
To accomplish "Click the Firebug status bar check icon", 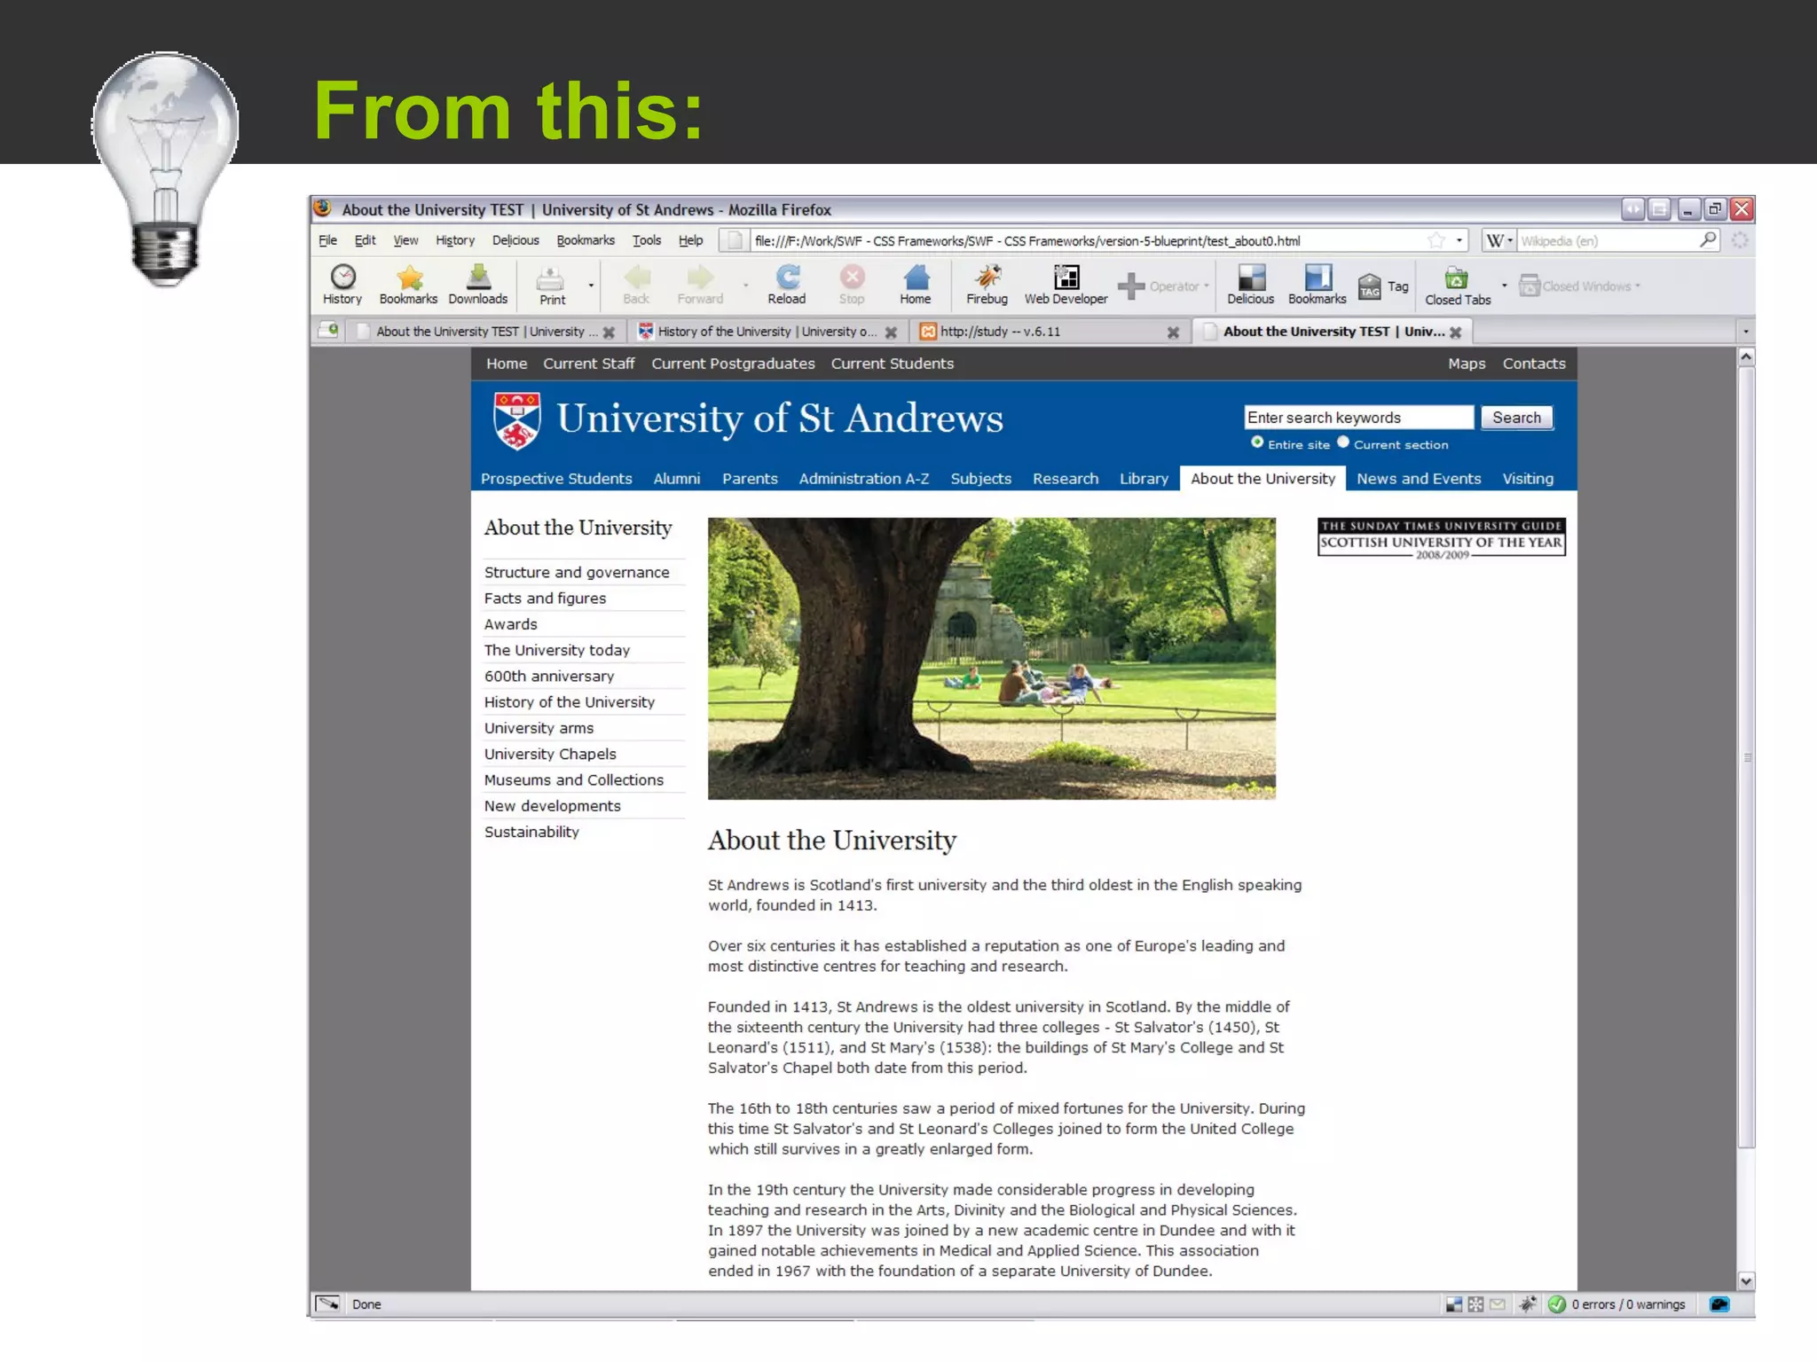I will (1557, 1303).
